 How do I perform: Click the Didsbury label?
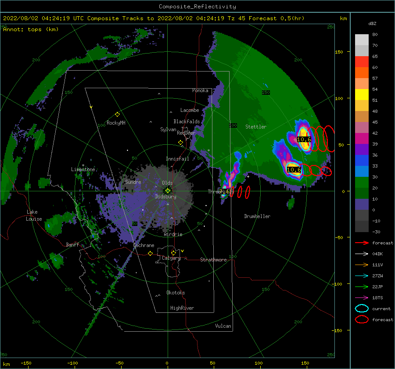coord(166,197)
